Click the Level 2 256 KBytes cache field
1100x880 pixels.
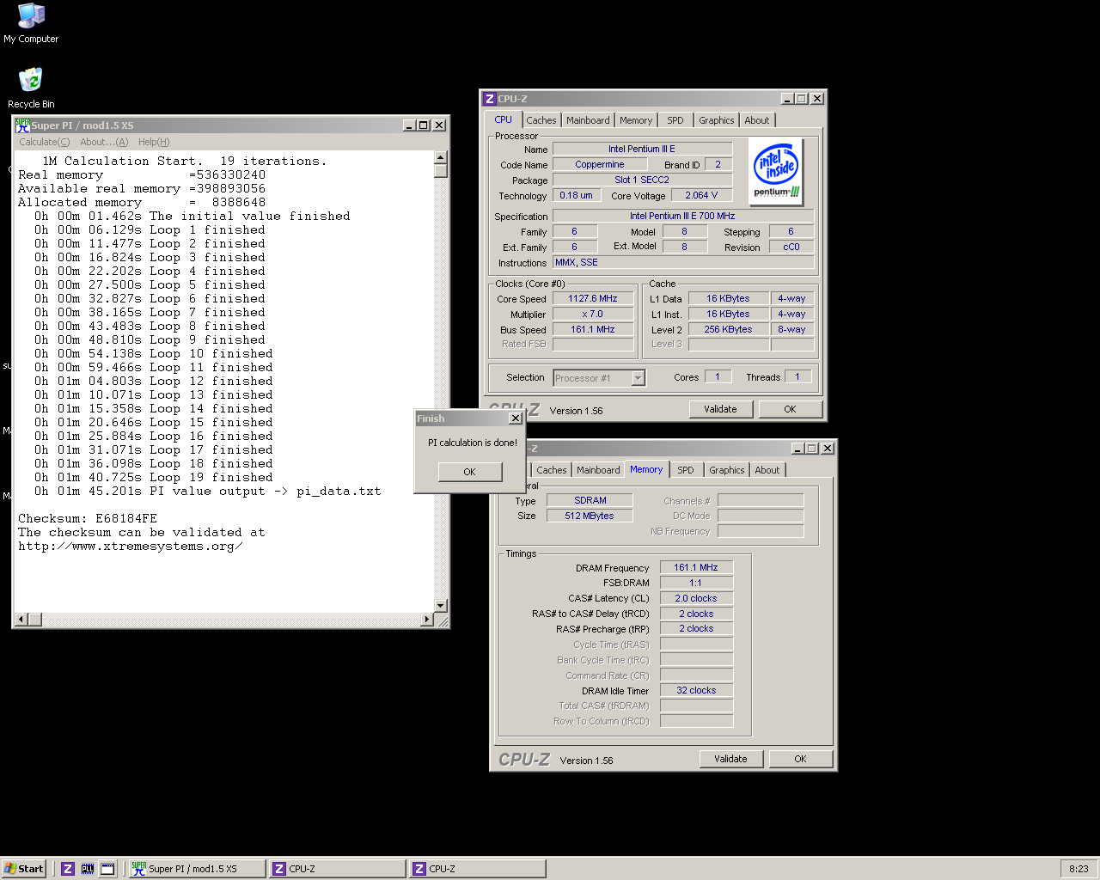click(728, 329)
